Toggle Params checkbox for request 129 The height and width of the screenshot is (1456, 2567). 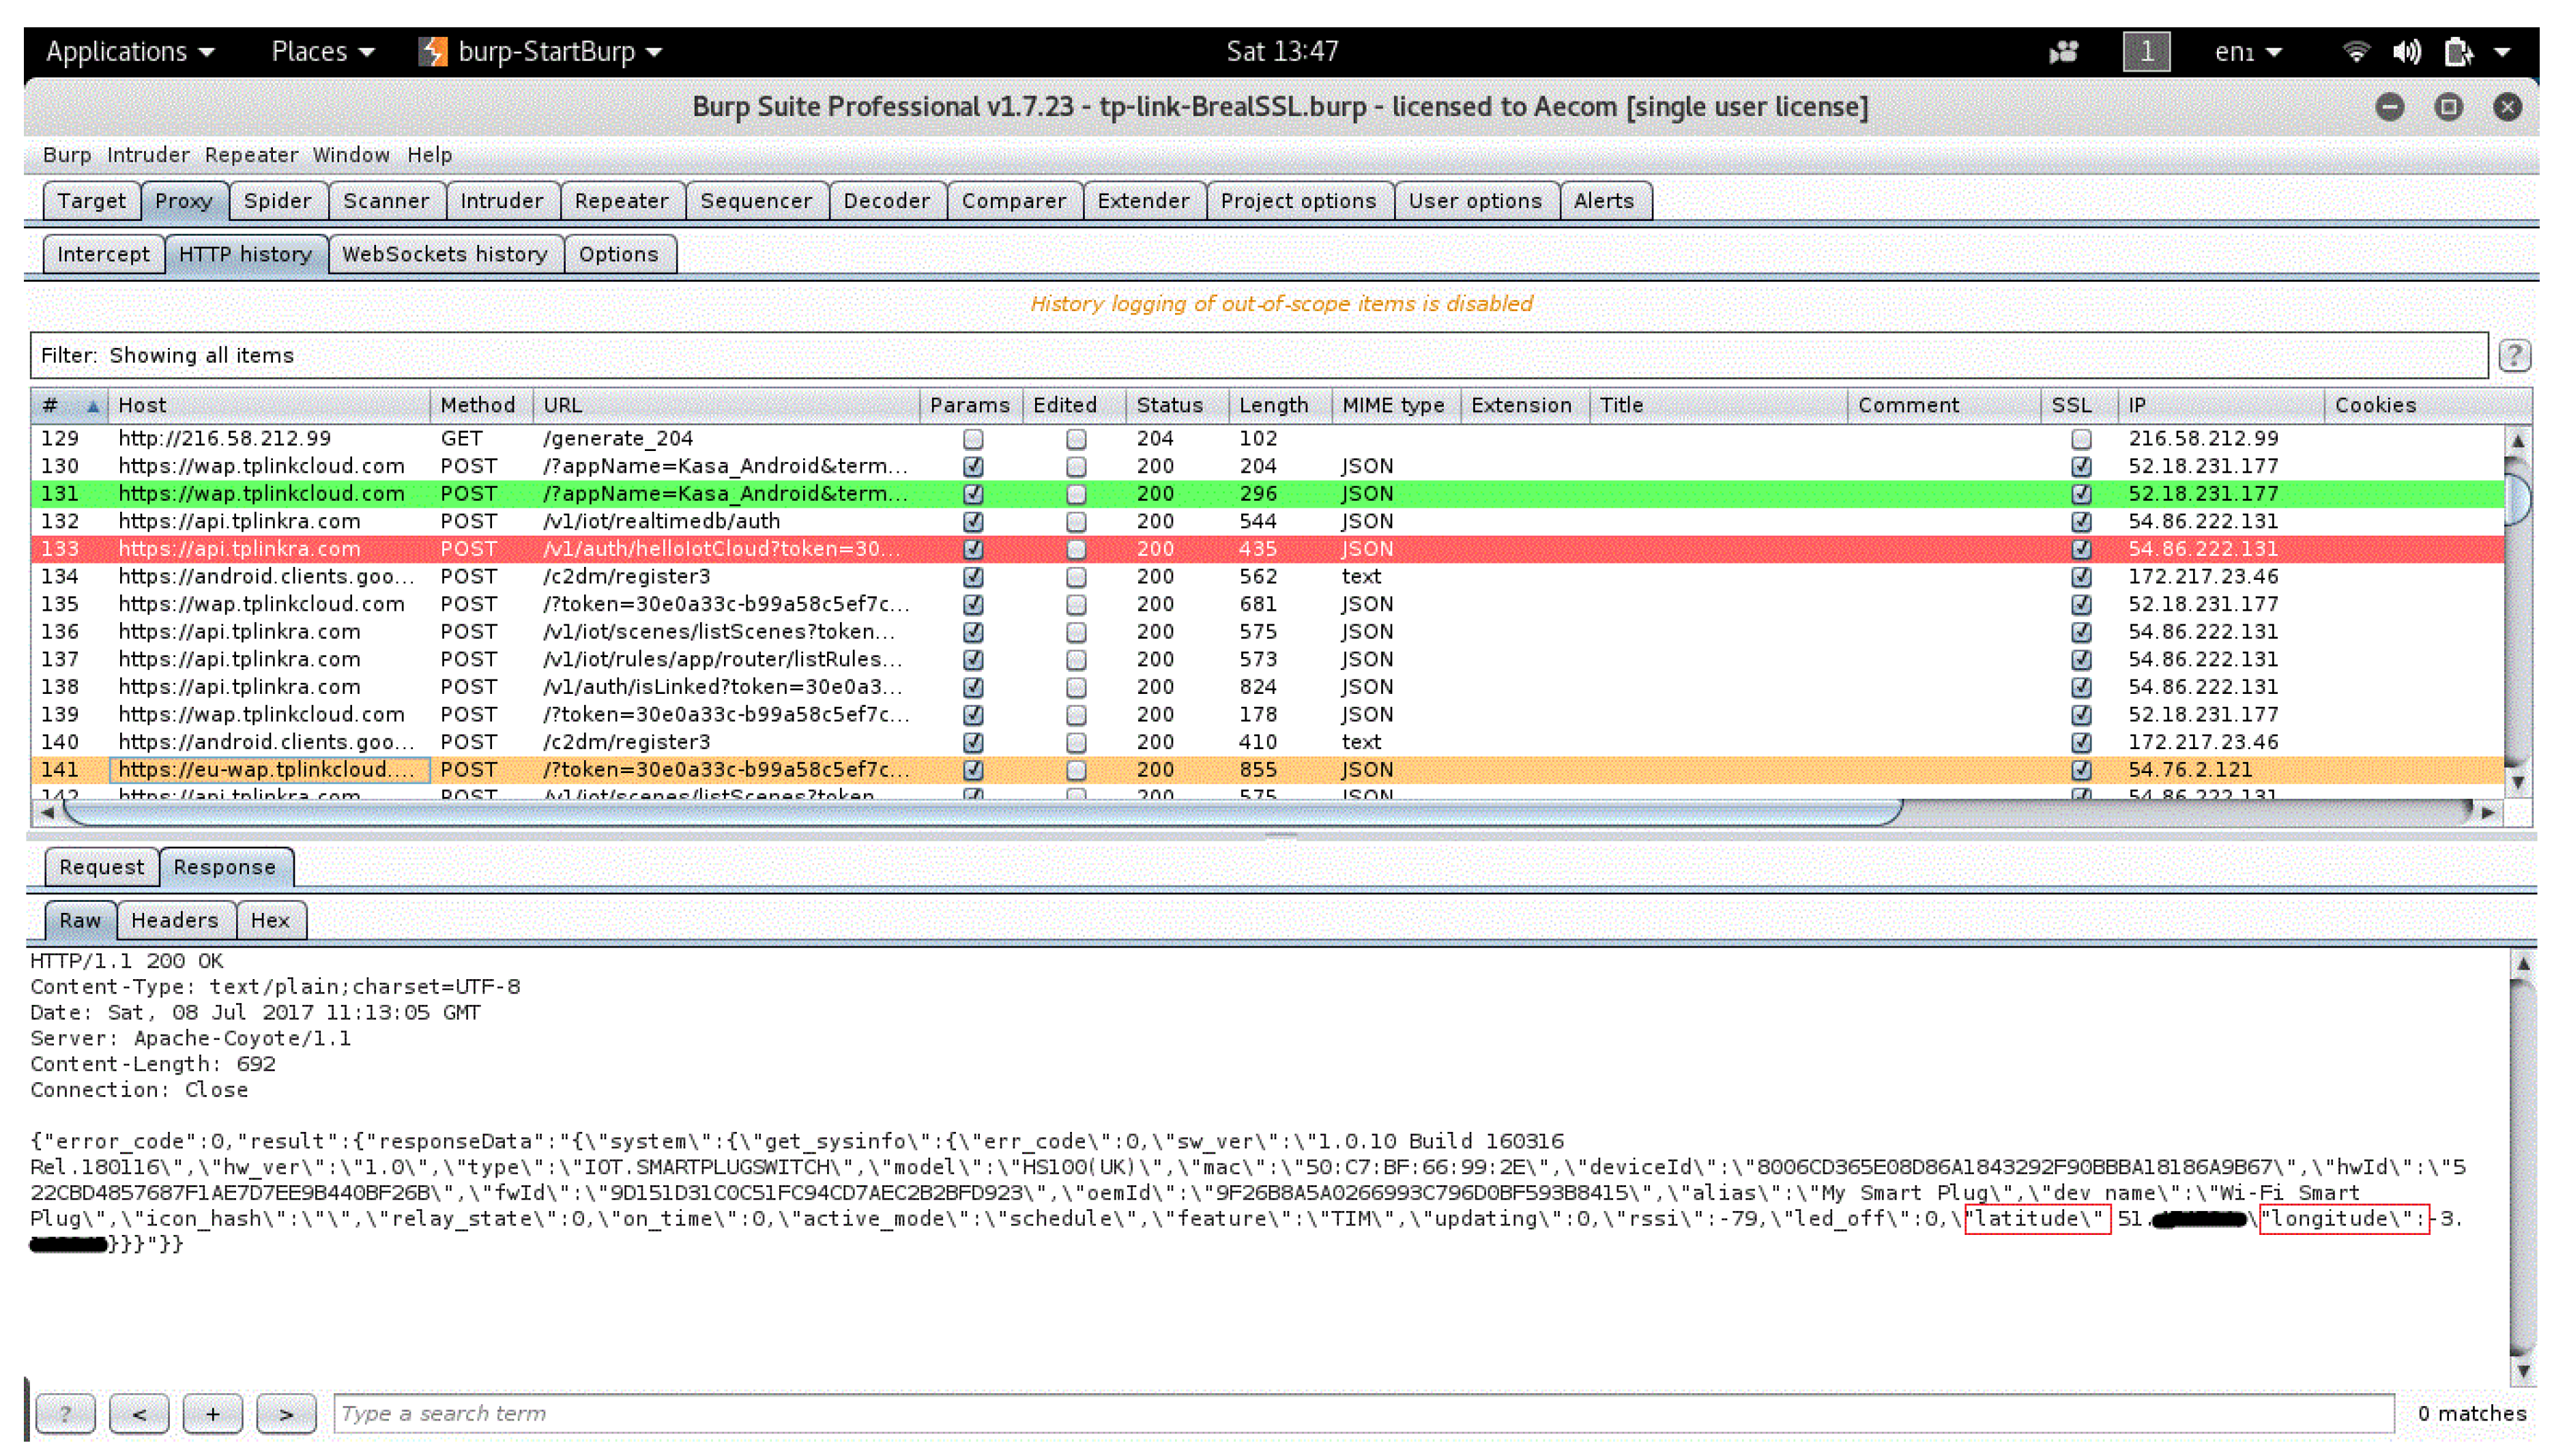coord(972,439)
